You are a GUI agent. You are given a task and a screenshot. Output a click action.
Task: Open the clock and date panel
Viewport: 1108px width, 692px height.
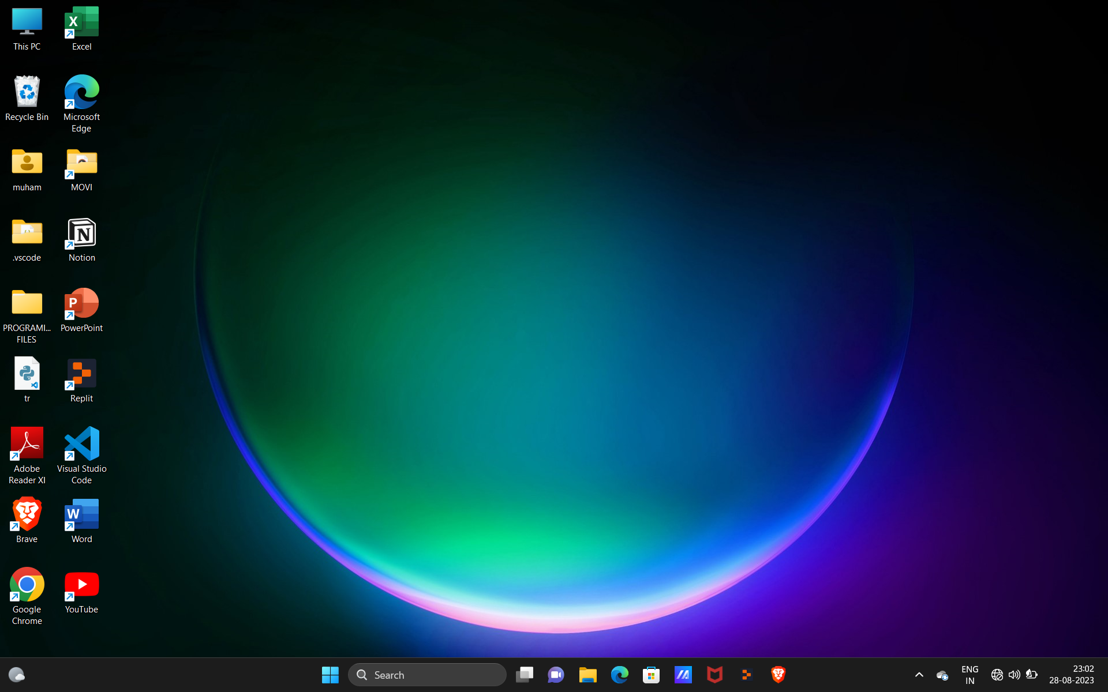1071,675
